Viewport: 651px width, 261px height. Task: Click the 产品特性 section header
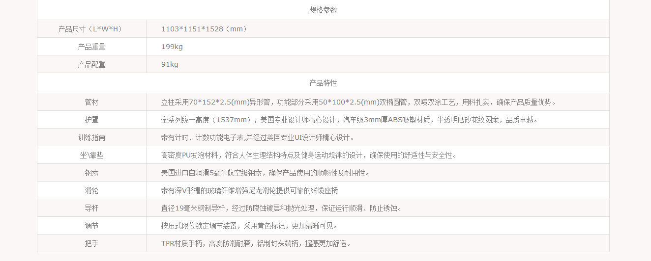click(323, 83)
